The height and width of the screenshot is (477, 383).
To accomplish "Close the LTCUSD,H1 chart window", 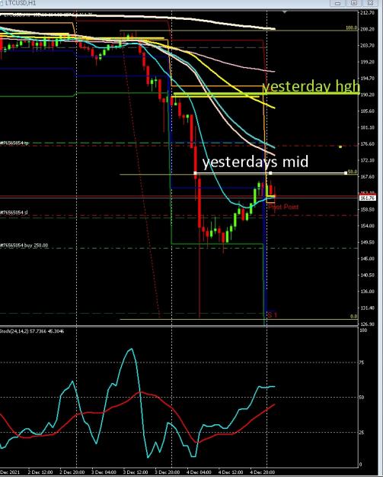I will [370, 3].
